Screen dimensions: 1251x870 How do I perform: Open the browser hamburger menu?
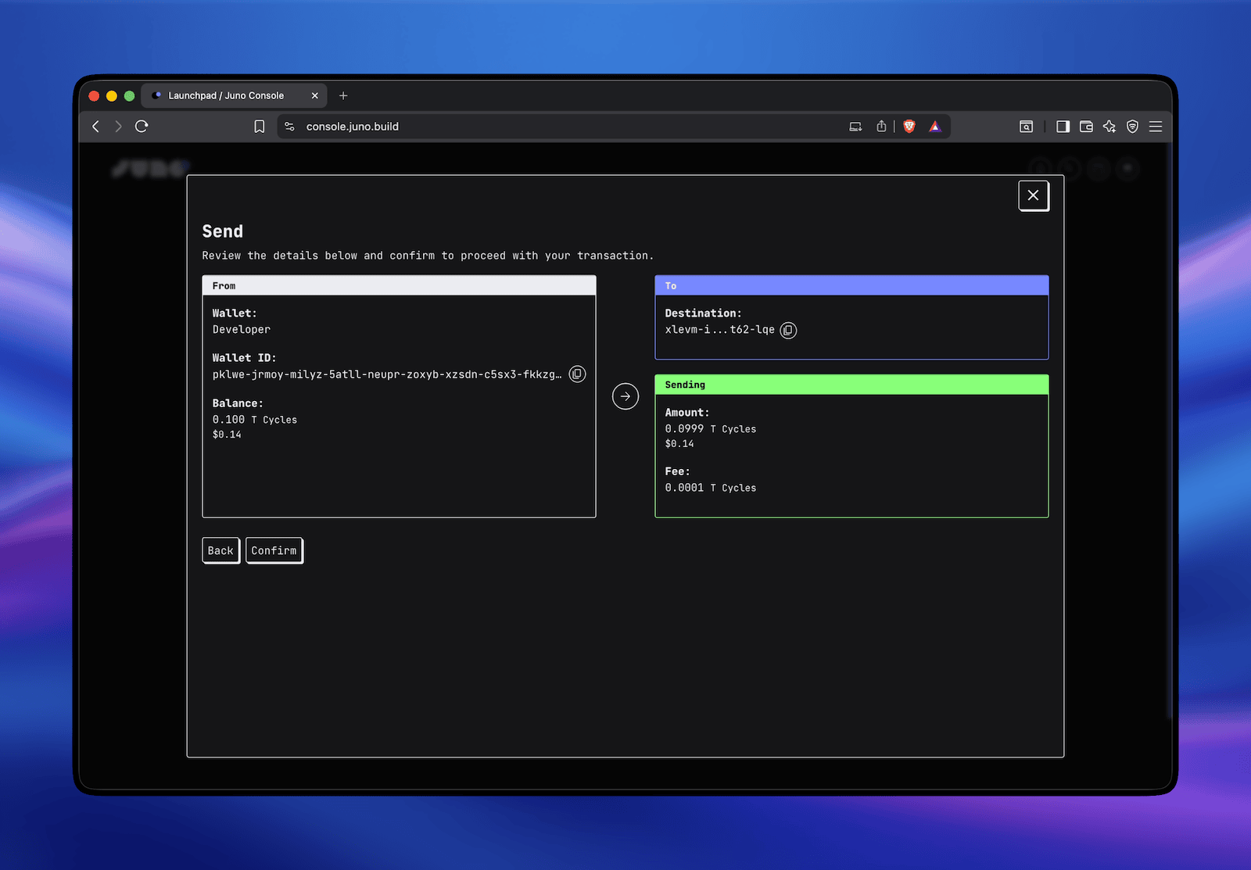[1156, 126]
